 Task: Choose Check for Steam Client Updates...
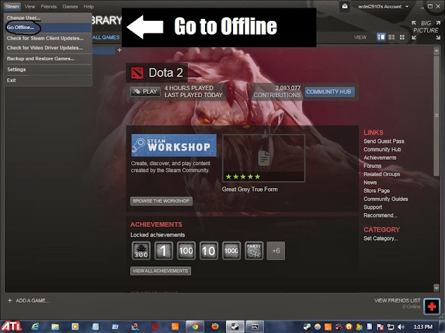click(x=48, y=38)
